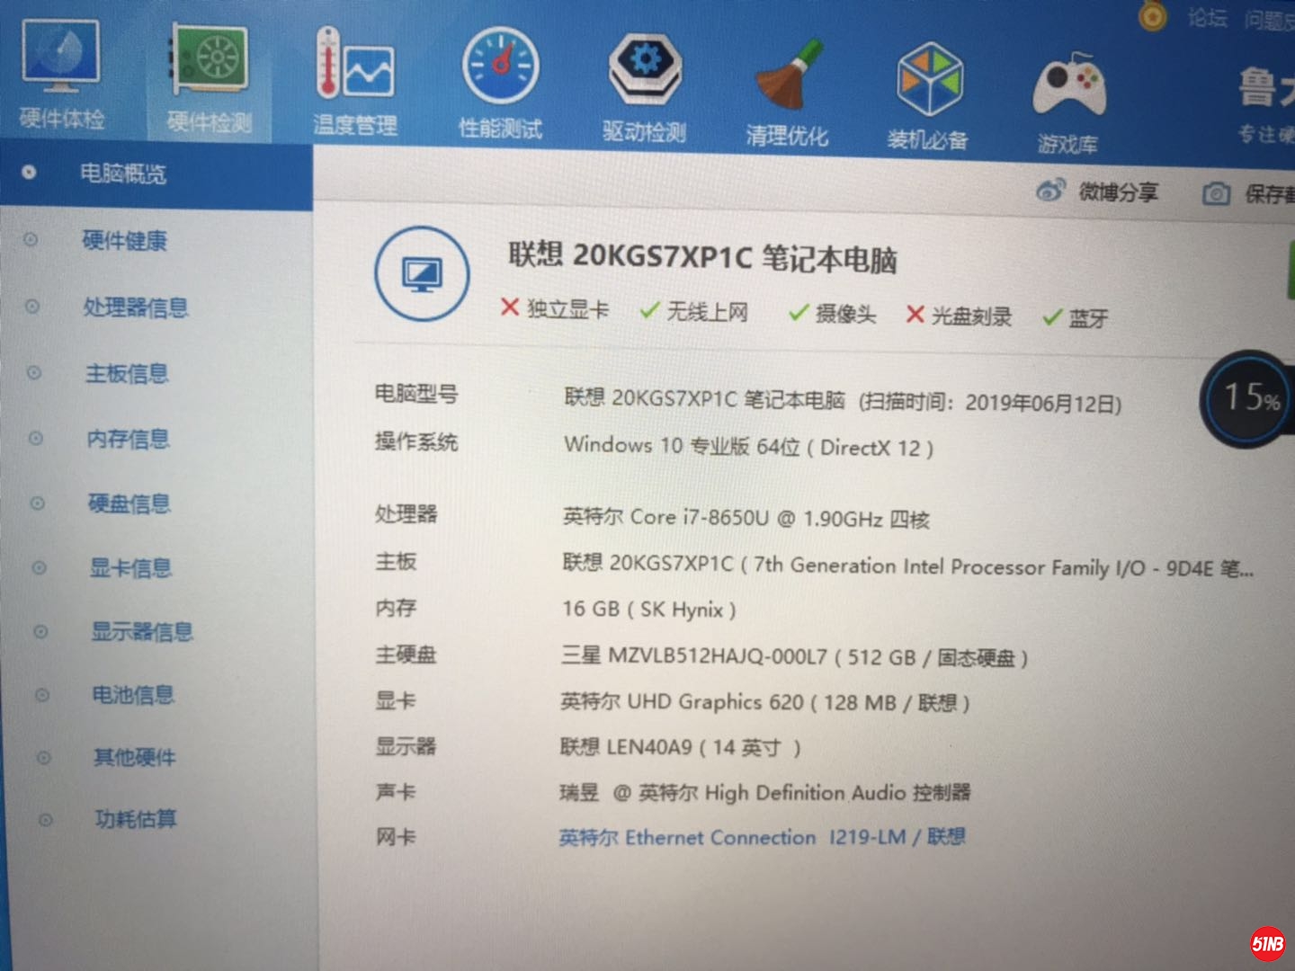Viewport: 1295px width, 971px height.
Task: Click the 蓝牙 Bluetooth check indicator
Action: pos(1050,316)
